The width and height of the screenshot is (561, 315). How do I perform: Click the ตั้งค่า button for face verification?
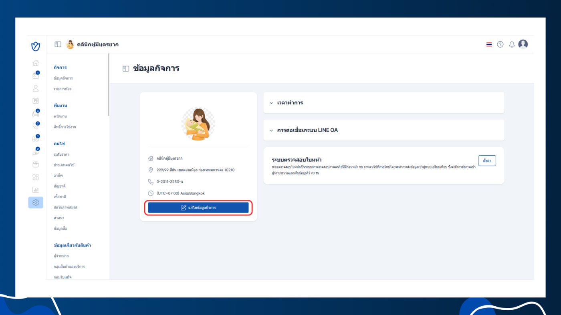[x=487, y=161]
